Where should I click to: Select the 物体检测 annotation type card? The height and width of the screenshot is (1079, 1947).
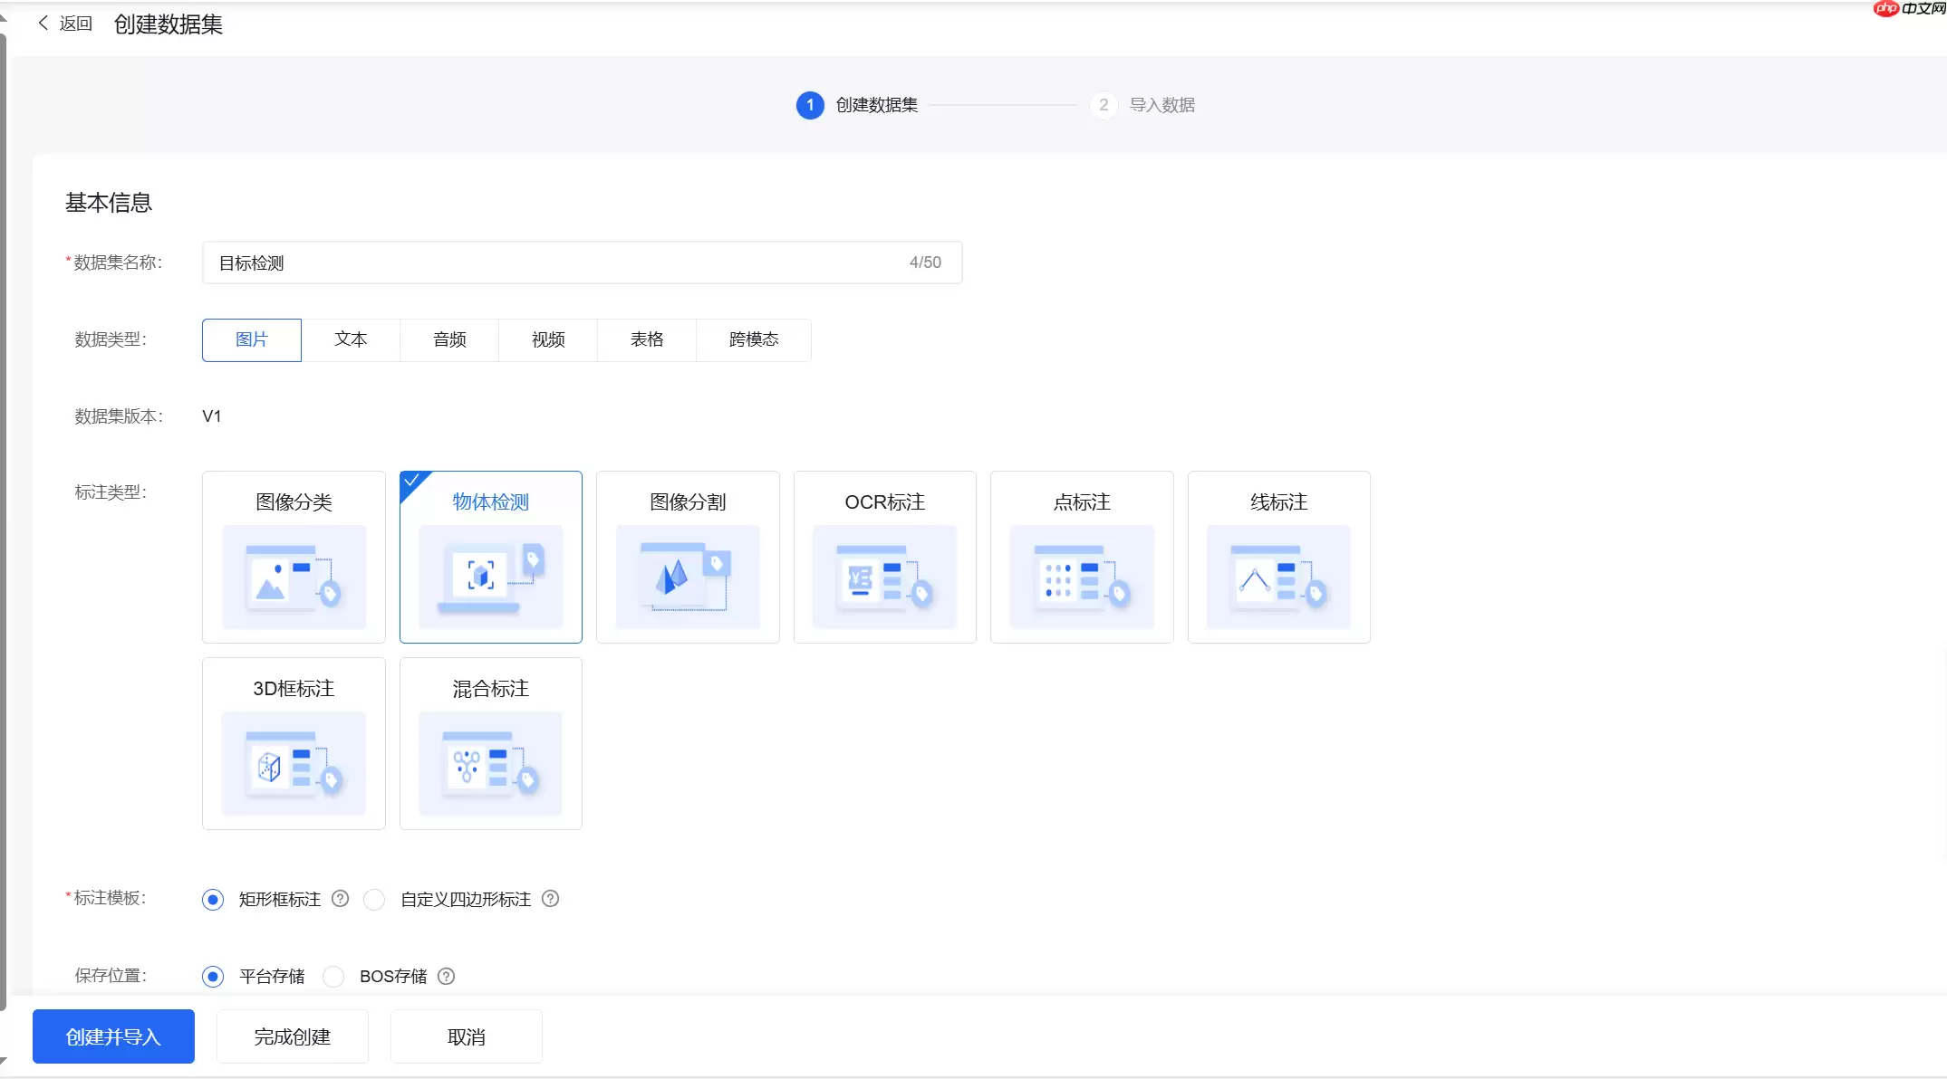pos(490,557)
